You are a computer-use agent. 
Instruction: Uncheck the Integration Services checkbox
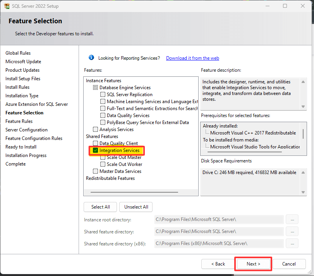click(x=95, y=150)
